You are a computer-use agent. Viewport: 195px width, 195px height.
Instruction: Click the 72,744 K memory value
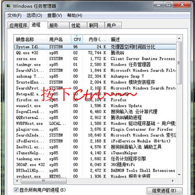[x=97, y=53]
